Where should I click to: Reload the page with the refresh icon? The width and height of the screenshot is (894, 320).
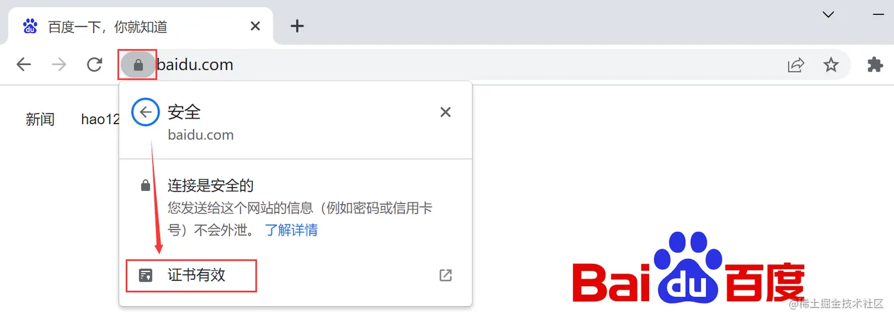tap(95, 64)
